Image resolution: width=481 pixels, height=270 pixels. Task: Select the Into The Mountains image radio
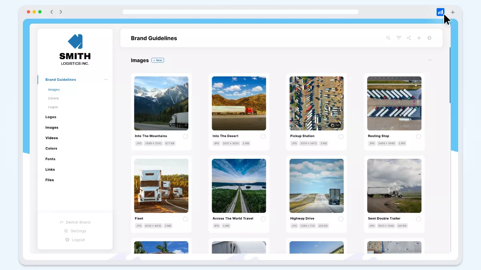(185, 136)
